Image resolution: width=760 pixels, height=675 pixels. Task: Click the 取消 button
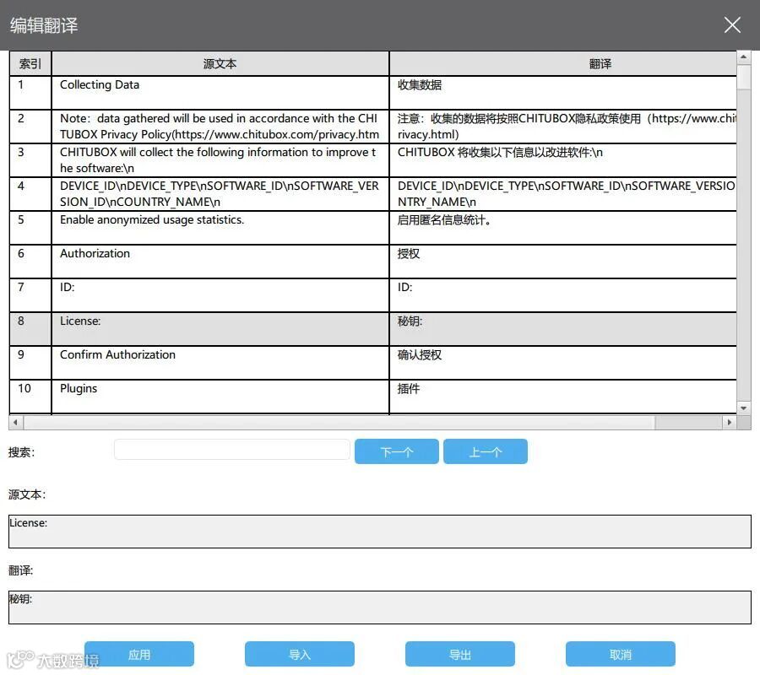[x=621, y=654]
